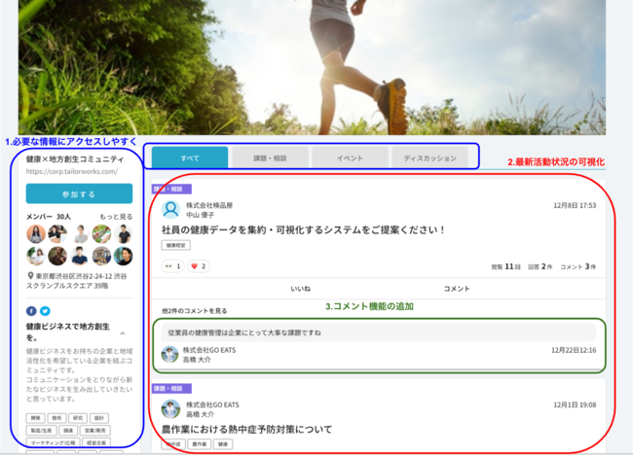Click 中山 優子's profile avatar icon
The width and height of the screenshot is (633, 455).
tap(170, 209)
